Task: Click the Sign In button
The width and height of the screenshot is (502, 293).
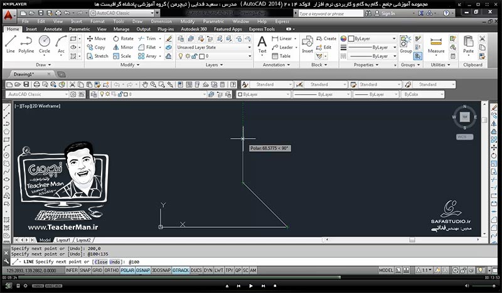Action: point(385,13)
